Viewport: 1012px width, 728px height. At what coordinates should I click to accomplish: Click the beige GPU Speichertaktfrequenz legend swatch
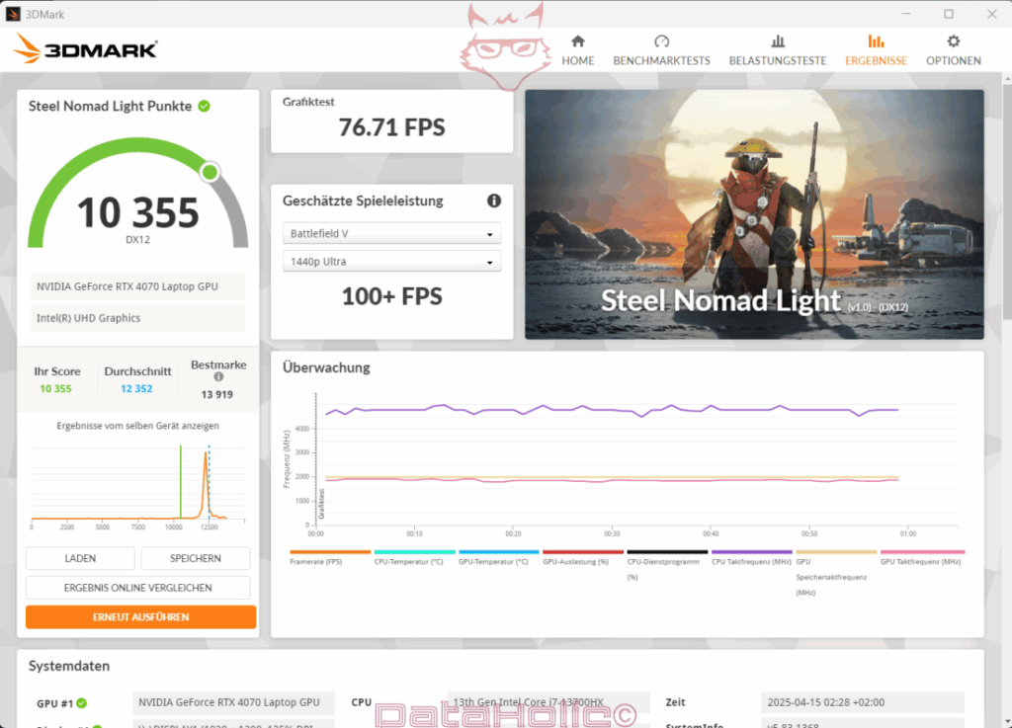(x=836, y=552)
